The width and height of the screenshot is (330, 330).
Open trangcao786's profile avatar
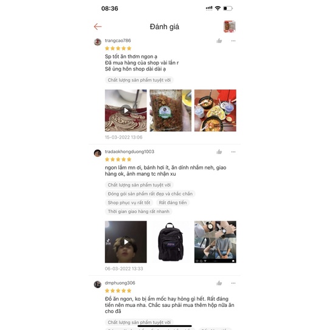tap(98, 42)
